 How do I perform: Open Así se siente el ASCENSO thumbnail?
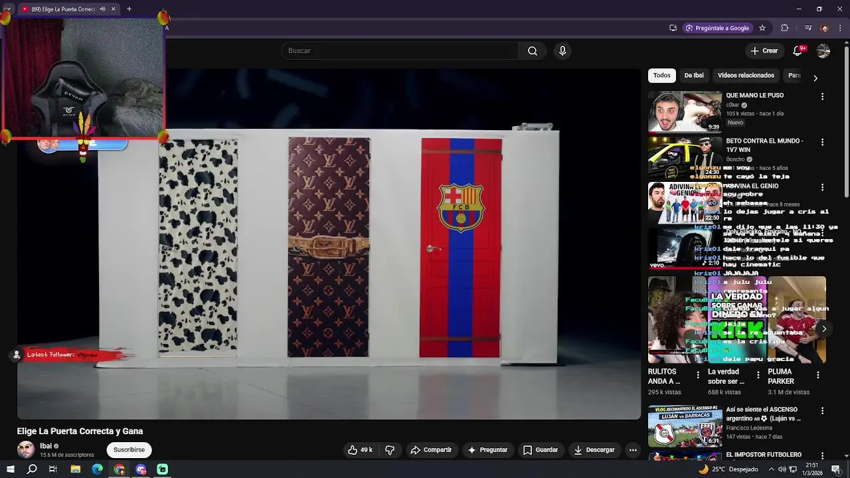tap(685, 426)
